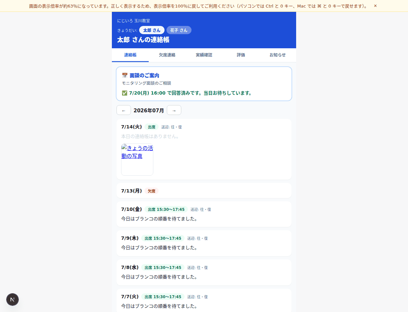This screenshot has width=408, height=312.
Task: Click 出席 15:30〜17:45 badge on 7/10(金)
Action: pyautogui.click(x=166, y=210)
